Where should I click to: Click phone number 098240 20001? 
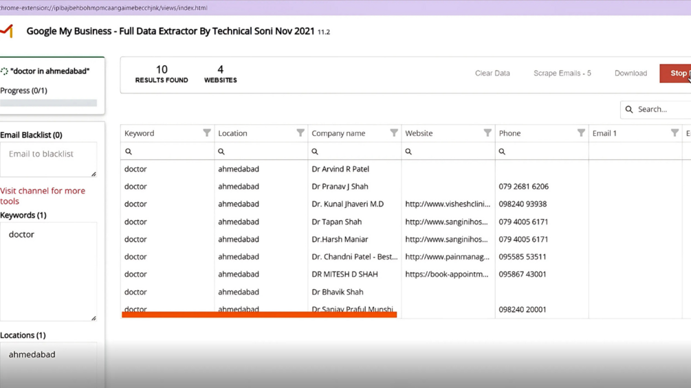click(x=523, y=309)
